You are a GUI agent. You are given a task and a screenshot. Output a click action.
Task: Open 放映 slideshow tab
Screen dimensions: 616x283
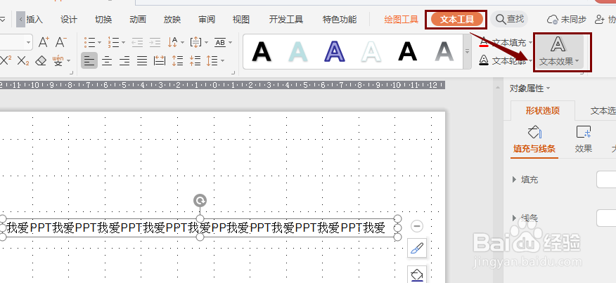pyautogui.click(x=172, y=19)
